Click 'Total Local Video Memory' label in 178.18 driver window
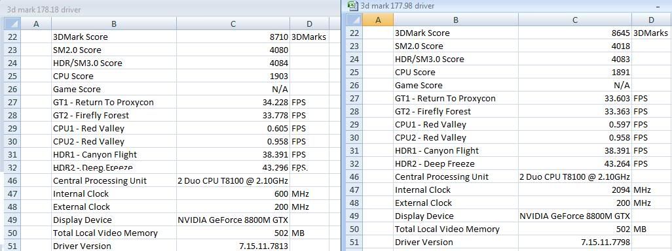The width and height of the screenshot is (672, 251). coord(105,233)
